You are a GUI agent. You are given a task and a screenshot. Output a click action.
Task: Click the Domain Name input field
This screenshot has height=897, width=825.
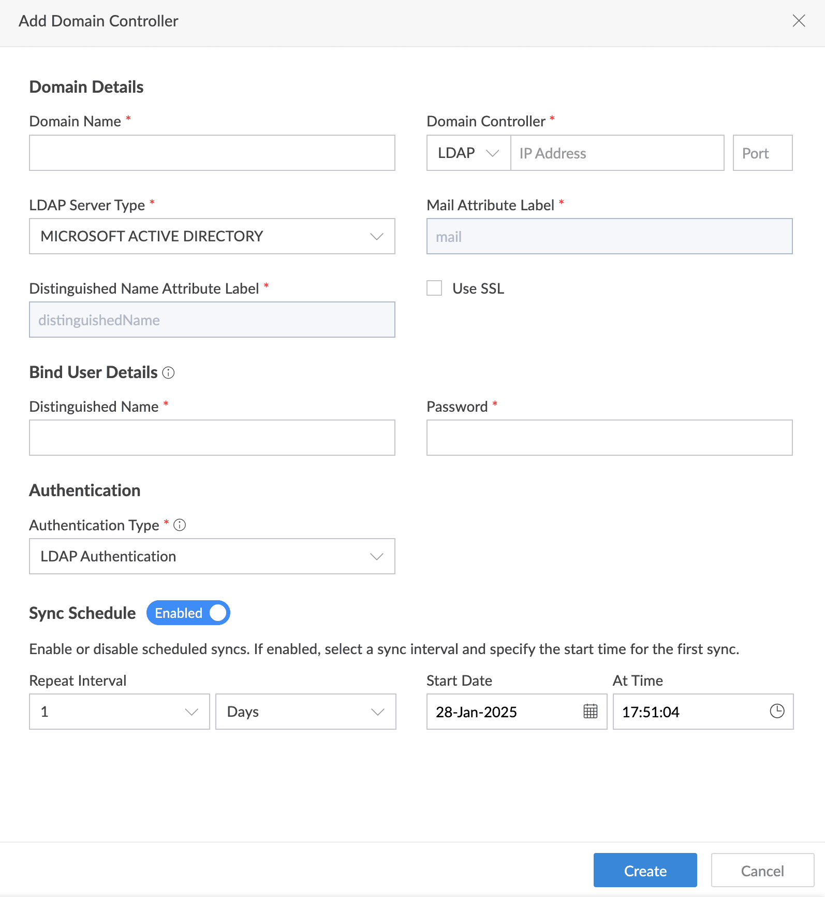pyautogui.click(x=212, y=153)
